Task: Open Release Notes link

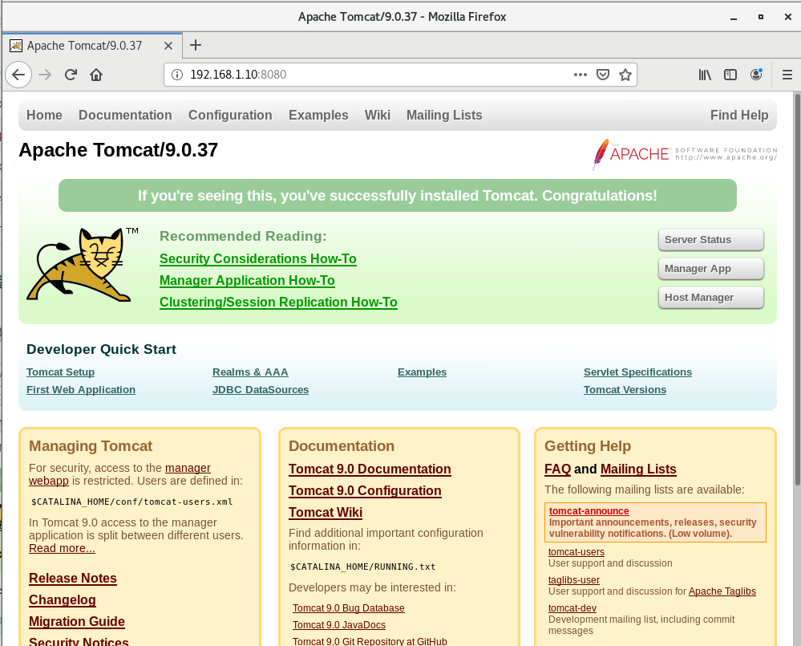Action: click(72, 578)
